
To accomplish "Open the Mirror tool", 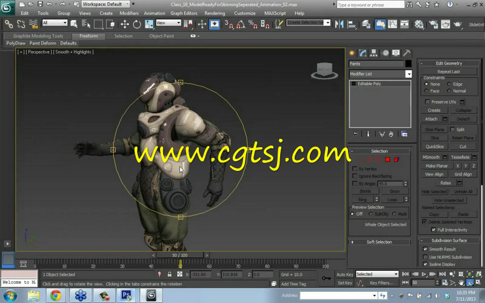I will (339, 24).
